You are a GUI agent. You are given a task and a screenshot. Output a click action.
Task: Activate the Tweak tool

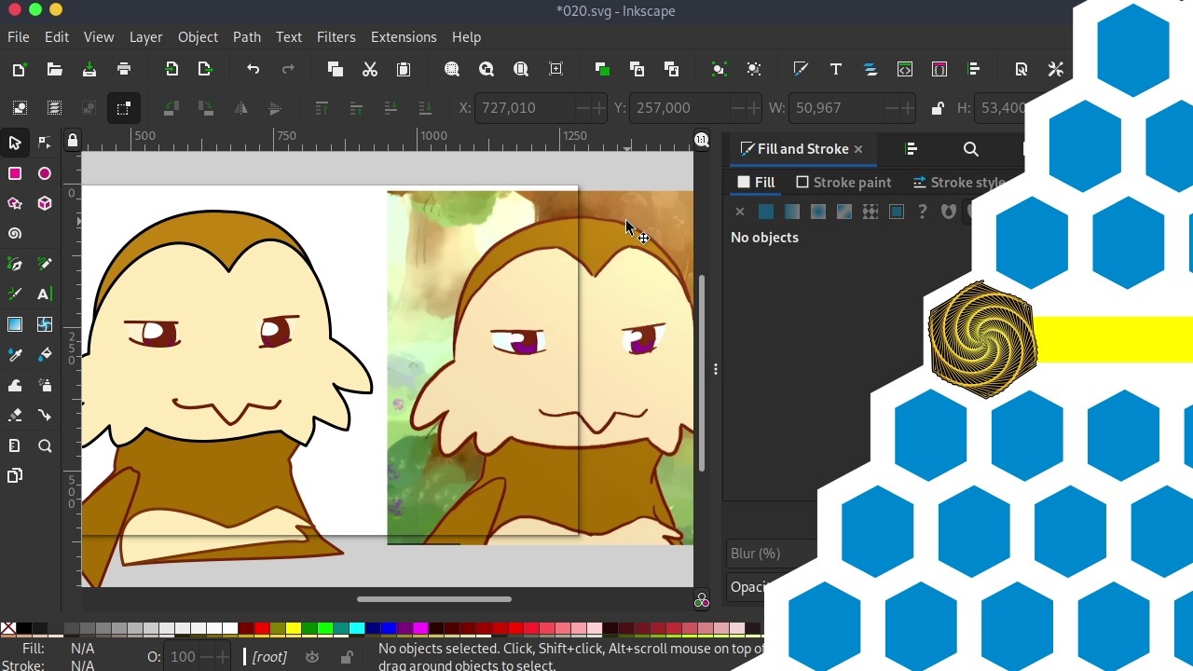click(15, 385)
